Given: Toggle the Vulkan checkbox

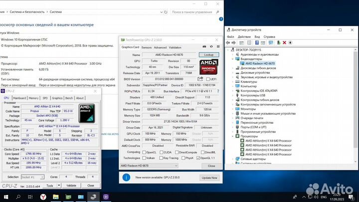Looking at the screenshot, I should [144, 158].
